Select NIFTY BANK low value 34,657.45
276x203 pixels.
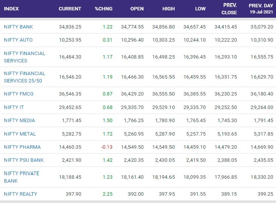click(195, 27)
